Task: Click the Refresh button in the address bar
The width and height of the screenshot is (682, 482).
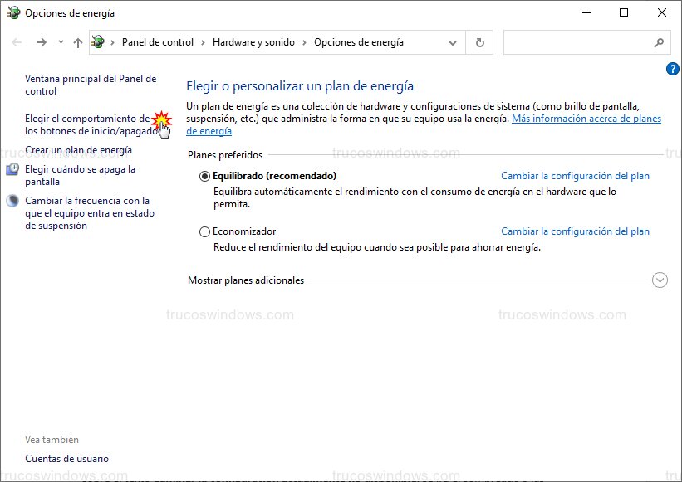Action: point(479,42)
